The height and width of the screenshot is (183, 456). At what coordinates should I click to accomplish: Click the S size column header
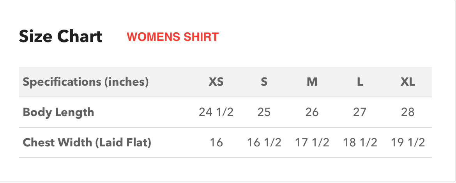click(x=264, y=82)
